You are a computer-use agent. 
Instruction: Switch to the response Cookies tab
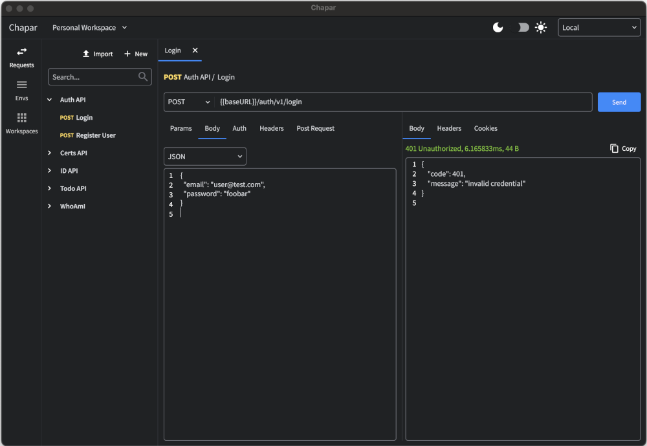(x=486, y=128)
